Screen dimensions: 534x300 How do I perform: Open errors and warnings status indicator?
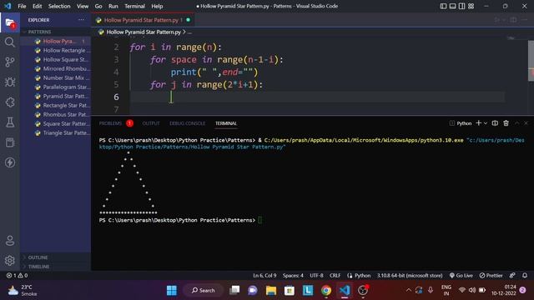tap(17, 275)
